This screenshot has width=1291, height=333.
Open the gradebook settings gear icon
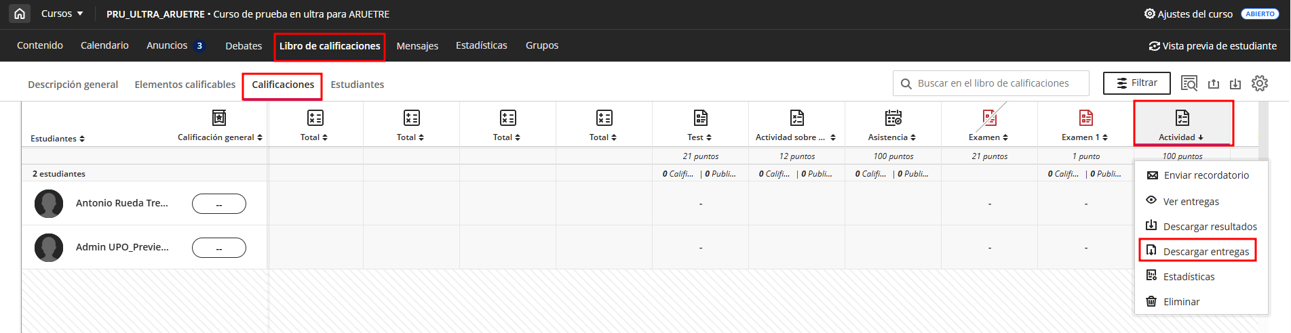(1259, 83)
